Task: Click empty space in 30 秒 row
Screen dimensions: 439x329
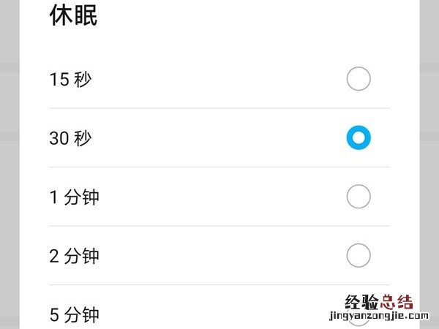Action: pos(219,137)
